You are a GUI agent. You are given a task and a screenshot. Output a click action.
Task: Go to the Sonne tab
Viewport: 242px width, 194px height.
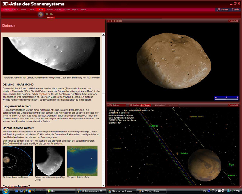6,10
